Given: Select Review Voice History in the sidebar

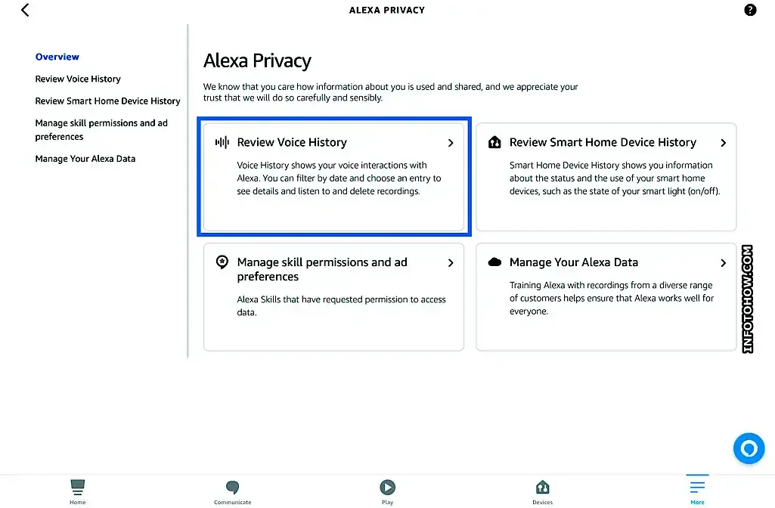Looking at the screenshot, I should (x=78, y=79).
